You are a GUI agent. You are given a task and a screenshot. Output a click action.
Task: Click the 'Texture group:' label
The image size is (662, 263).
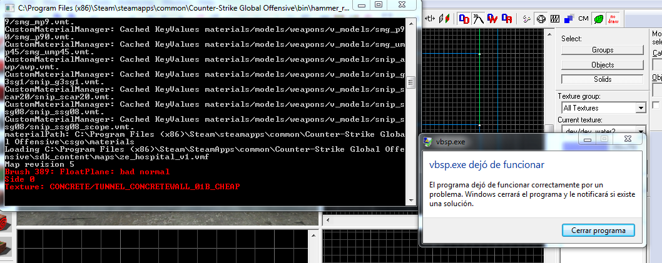click(579, 96)
